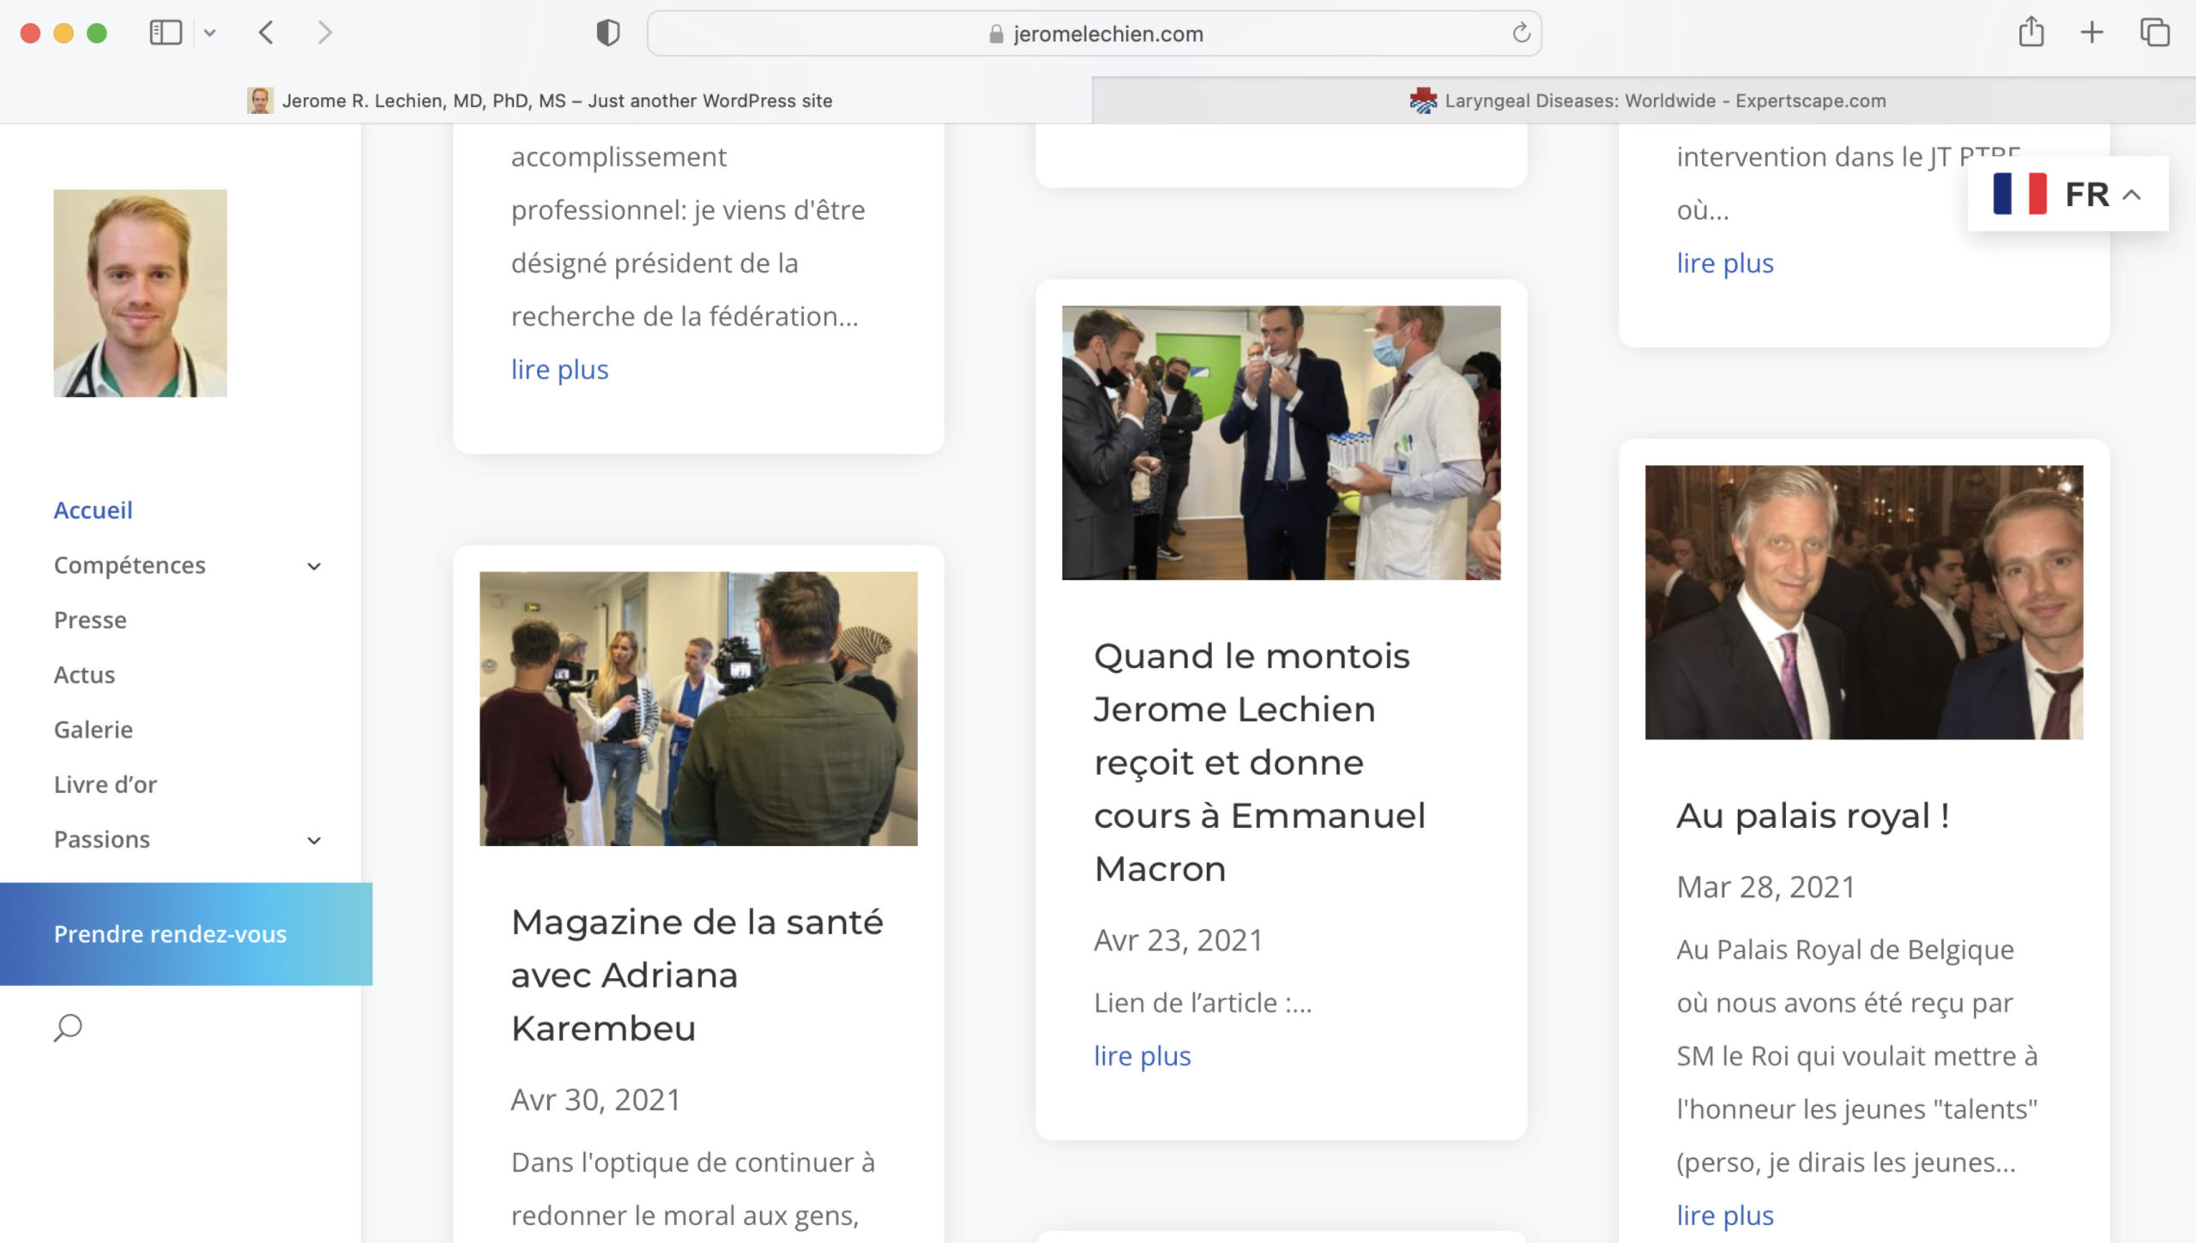Open the Livre d'or menu item
2196x1243 pixels.
click(x=106, y=785)
